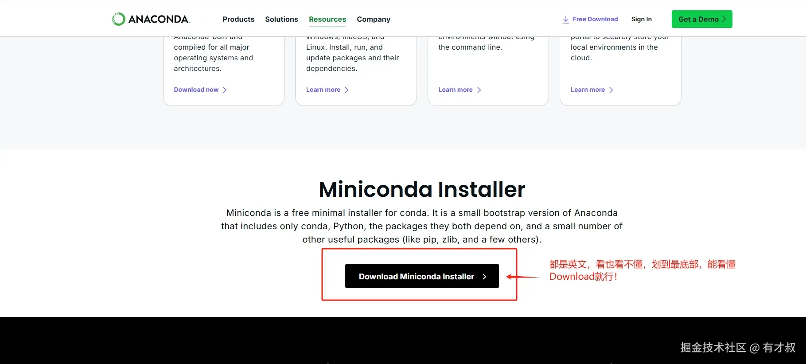
Task: Click the Anaconda logo in header
Action: point(151,19)
